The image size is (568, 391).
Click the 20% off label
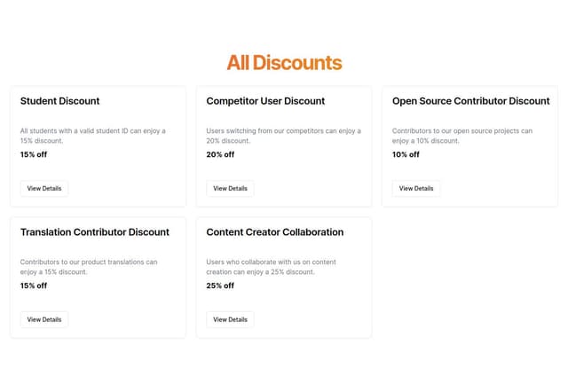point(220,154)
